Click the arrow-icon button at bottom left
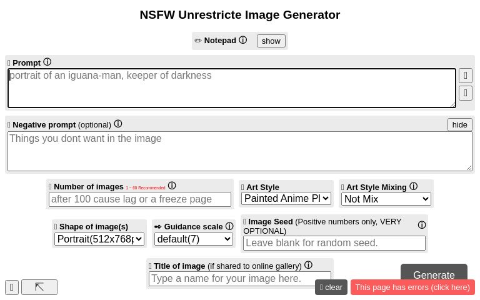 [39, 287]
